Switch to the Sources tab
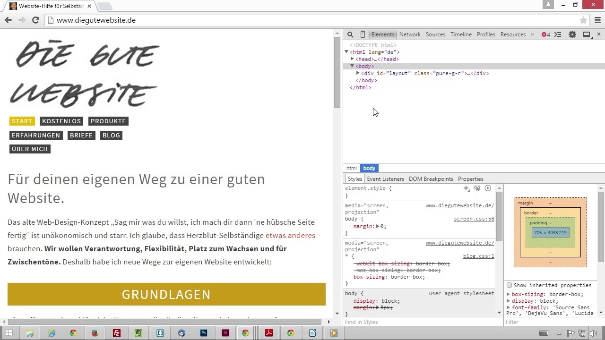Image resolution: width=605 pixels, height=340 pixels. click(x=435, y=34)
